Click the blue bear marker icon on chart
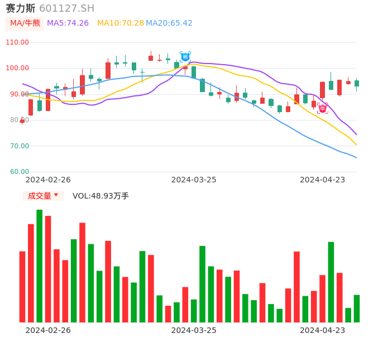Viewport: 383px width, 338px height. (185, 57)
